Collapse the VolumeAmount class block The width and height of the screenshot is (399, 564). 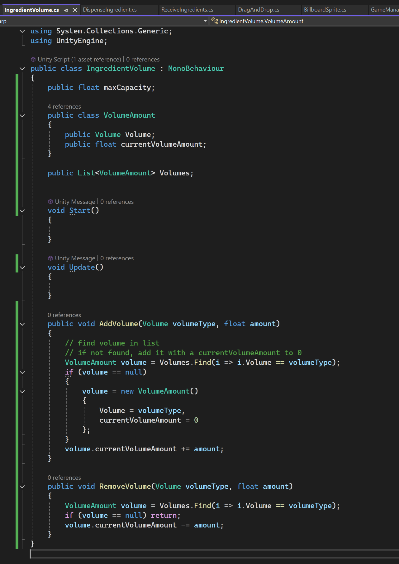22,115
